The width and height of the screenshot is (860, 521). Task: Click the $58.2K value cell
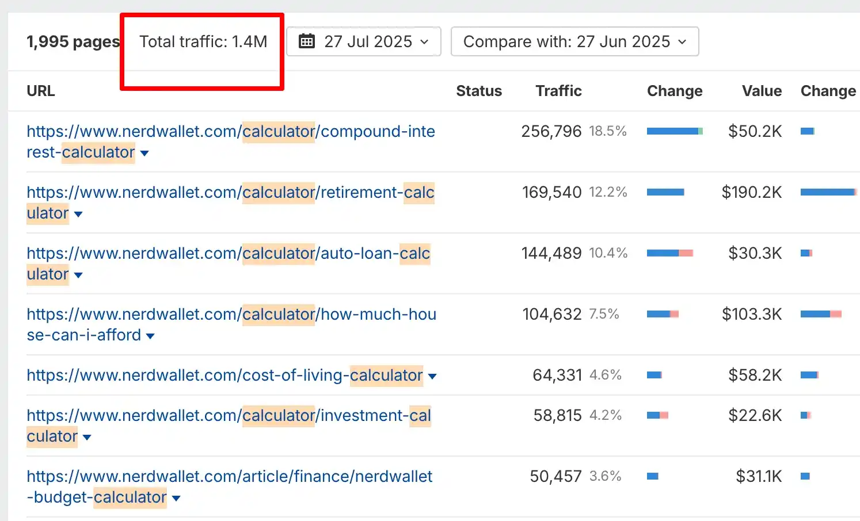[755, 375]
